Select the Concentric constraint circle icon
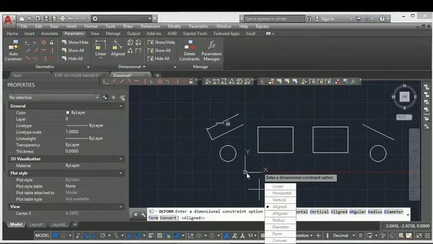This screenshot has height=244, width=433. coord(43,43)
